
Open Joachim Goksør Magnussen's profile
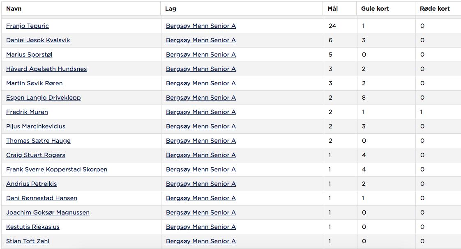tap(48, 213)
